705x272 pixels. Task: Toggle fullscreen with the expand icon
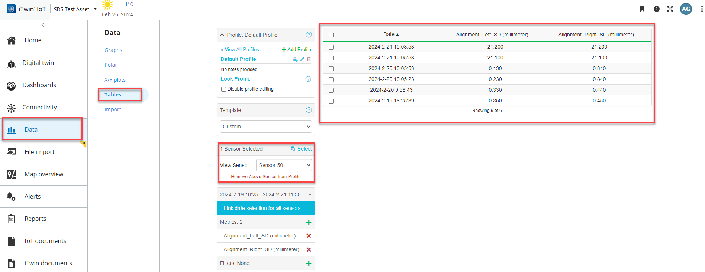(x=670, y=9)
